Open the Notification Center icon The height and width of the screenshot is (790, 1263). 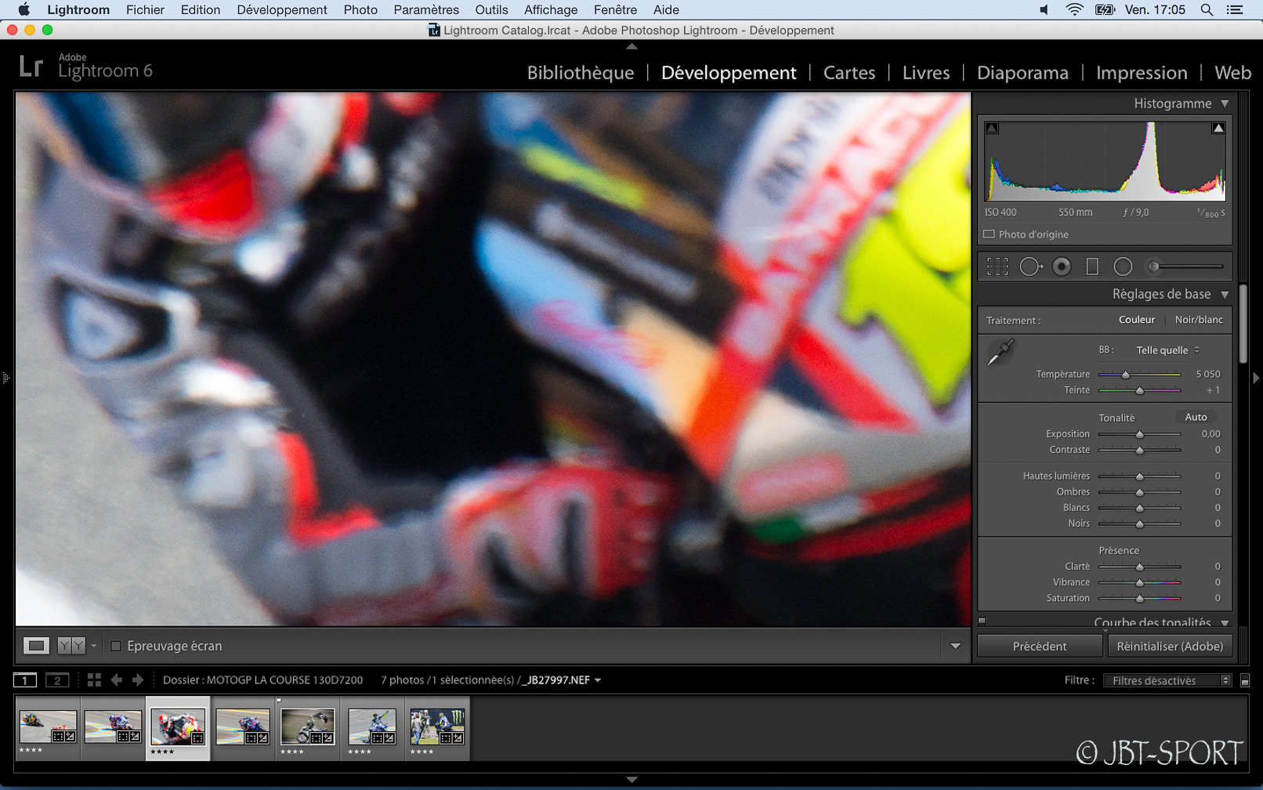(x=1235, y=10)
